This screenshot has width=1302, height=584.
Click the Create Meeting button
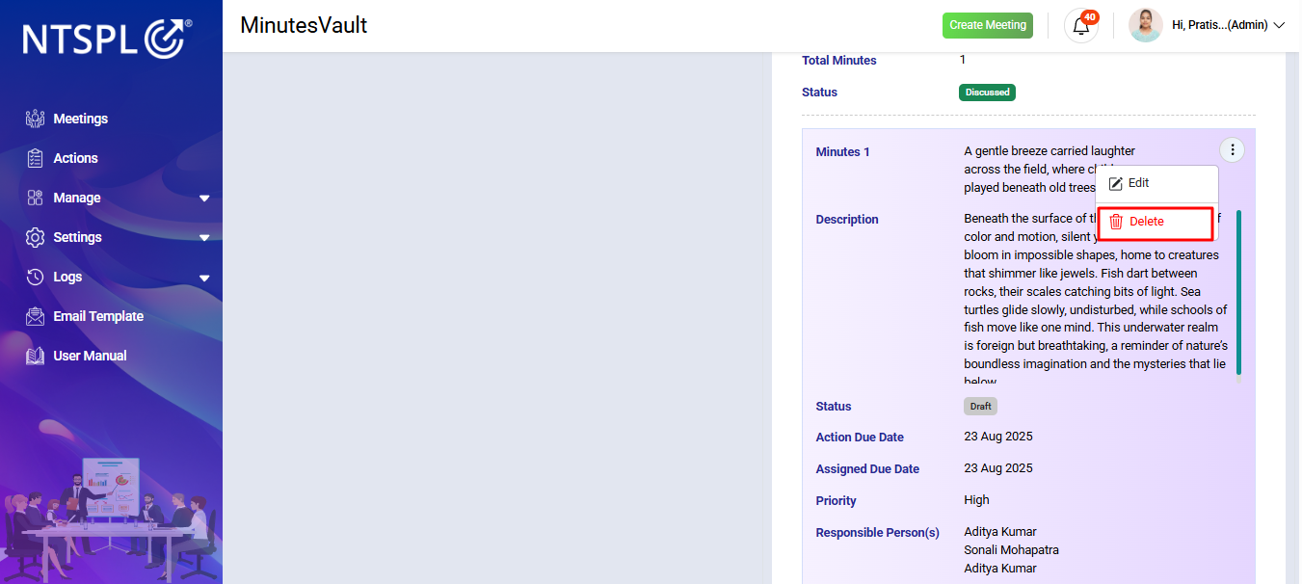pos(988,26)
